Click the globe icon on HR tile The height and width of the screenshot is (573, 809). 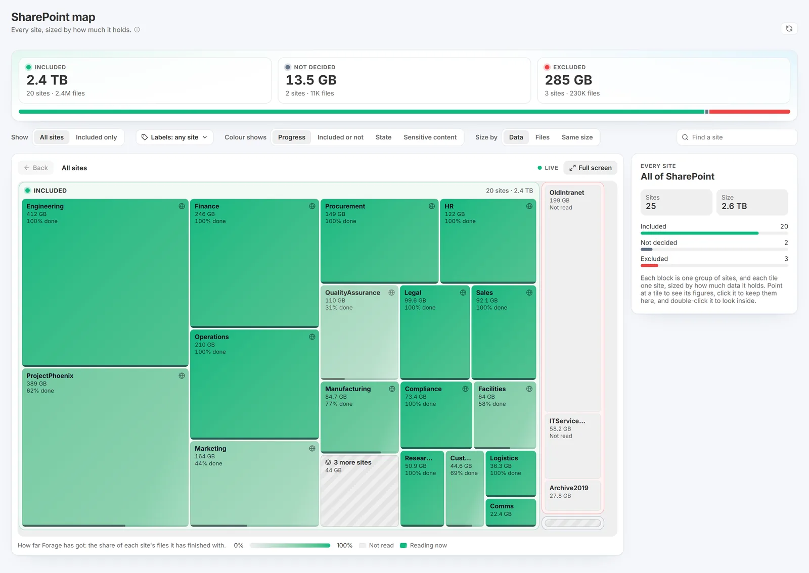click(x=529, y=206)
